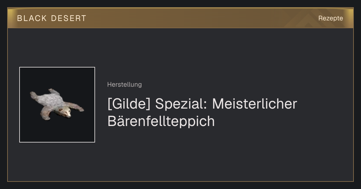Select the recipe title heading
The image size is (361, 189).
pos(202,112)
